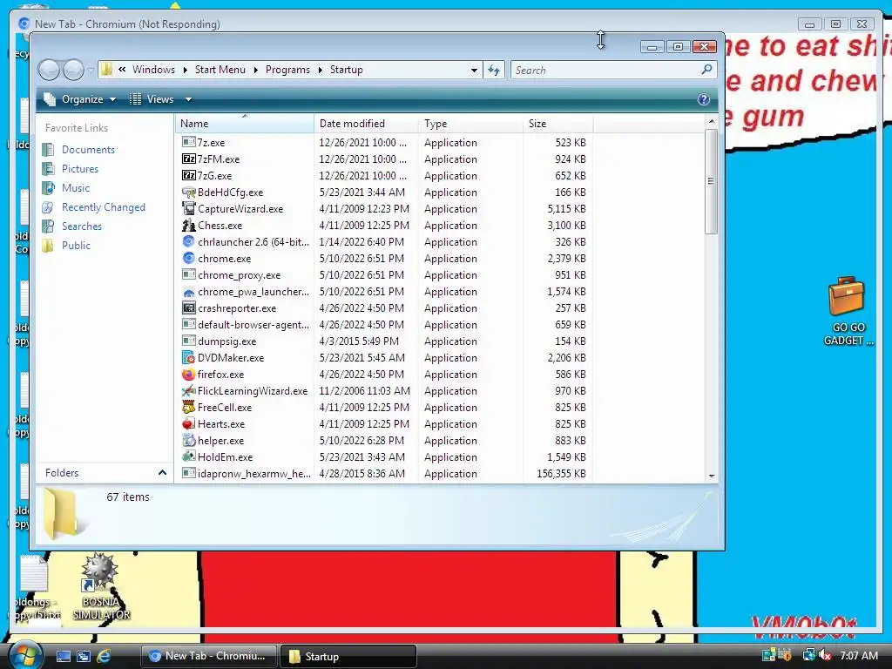The height and width of the screenshot is (669, 892).
Task: Select the chrlauncher 2.6 icon
Action: 188,241
